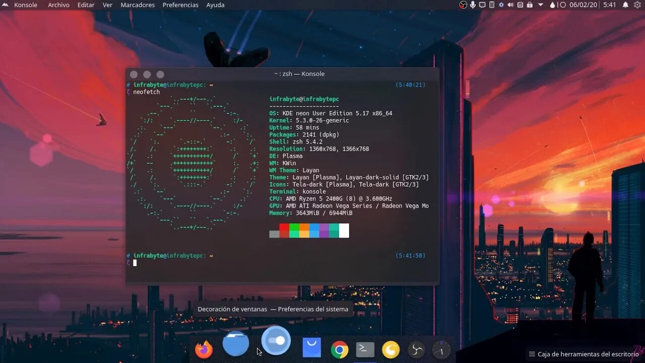The height and width of the screenshot is (363, 645).
Task: Click the 'CPU: AMD Ryzen 5 2400G' line
Action: pyautogui.click(x=331, y=199)
